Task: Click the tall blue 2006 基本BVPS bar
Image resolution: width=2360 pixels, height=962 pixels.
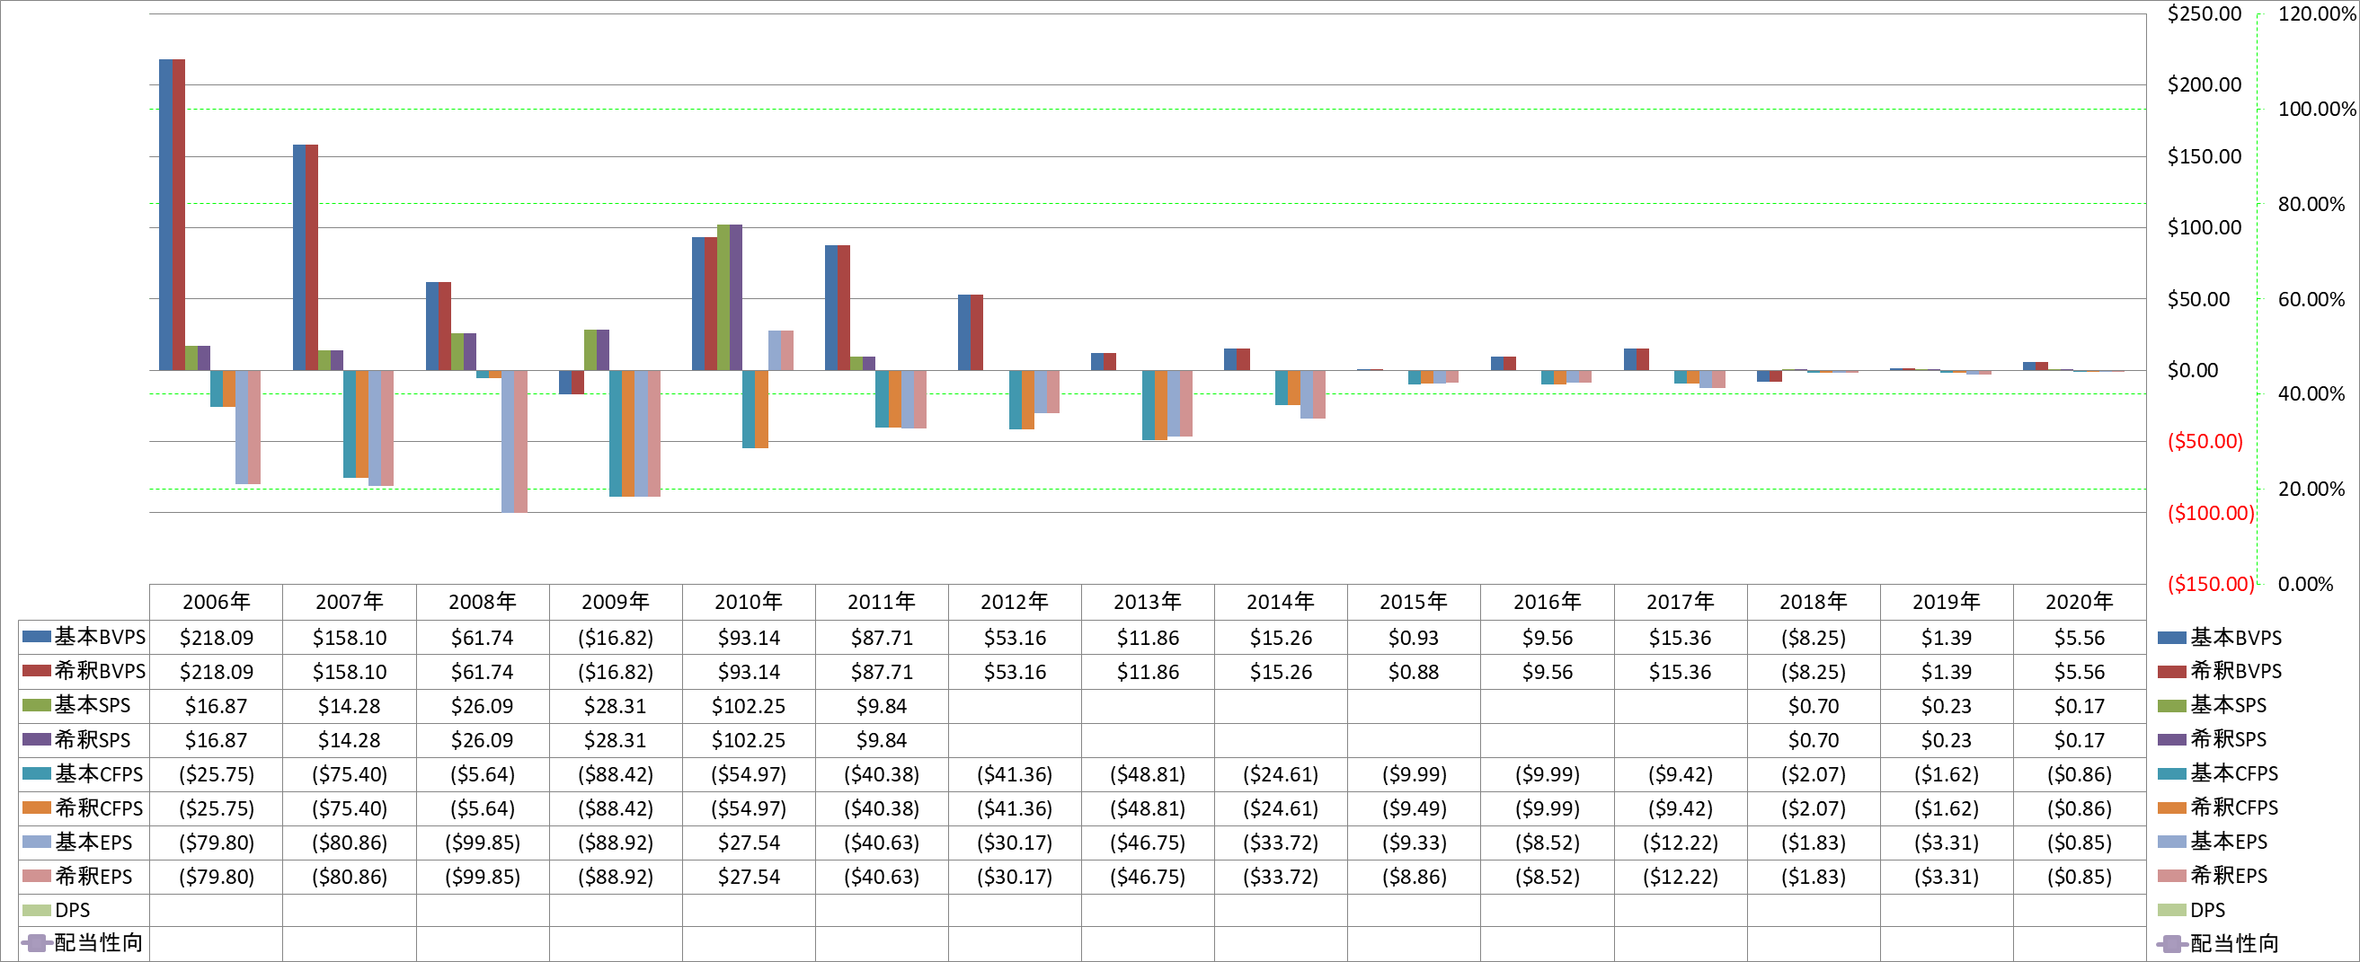Action: click(166, 215)
